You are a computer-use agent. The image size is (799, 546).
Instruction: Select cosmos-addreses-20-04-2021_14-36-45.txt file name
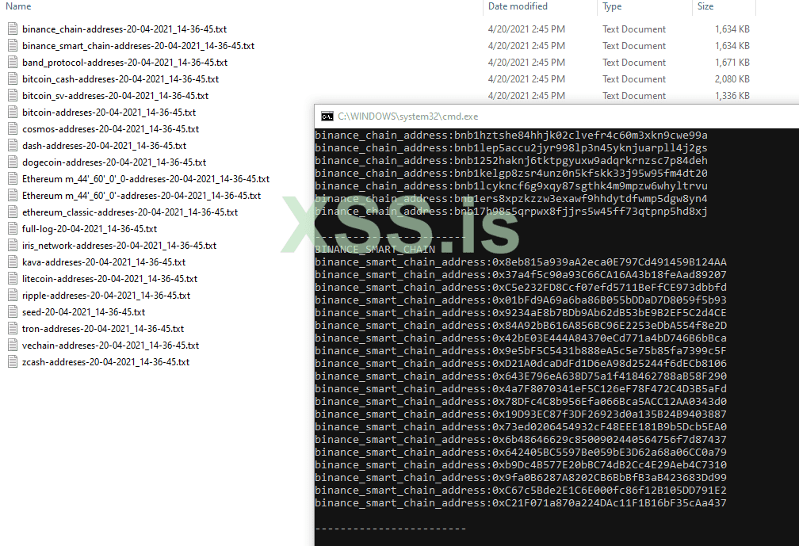pos(111,129)
